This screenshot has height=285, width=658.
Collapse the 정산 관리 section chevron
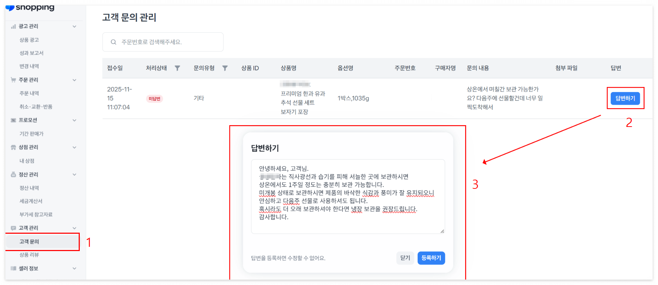[x=74, y=175]
